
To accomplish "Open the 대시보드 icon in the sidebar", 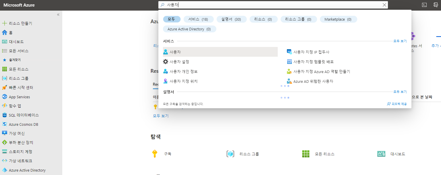I will pyautogui.click(x=4, y=42).
